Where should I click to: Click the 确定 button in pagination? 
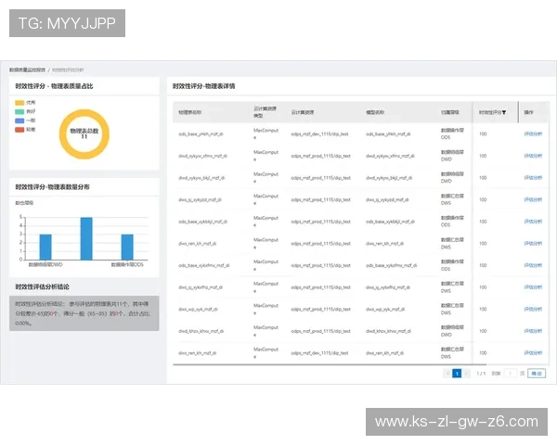(536, 373)
